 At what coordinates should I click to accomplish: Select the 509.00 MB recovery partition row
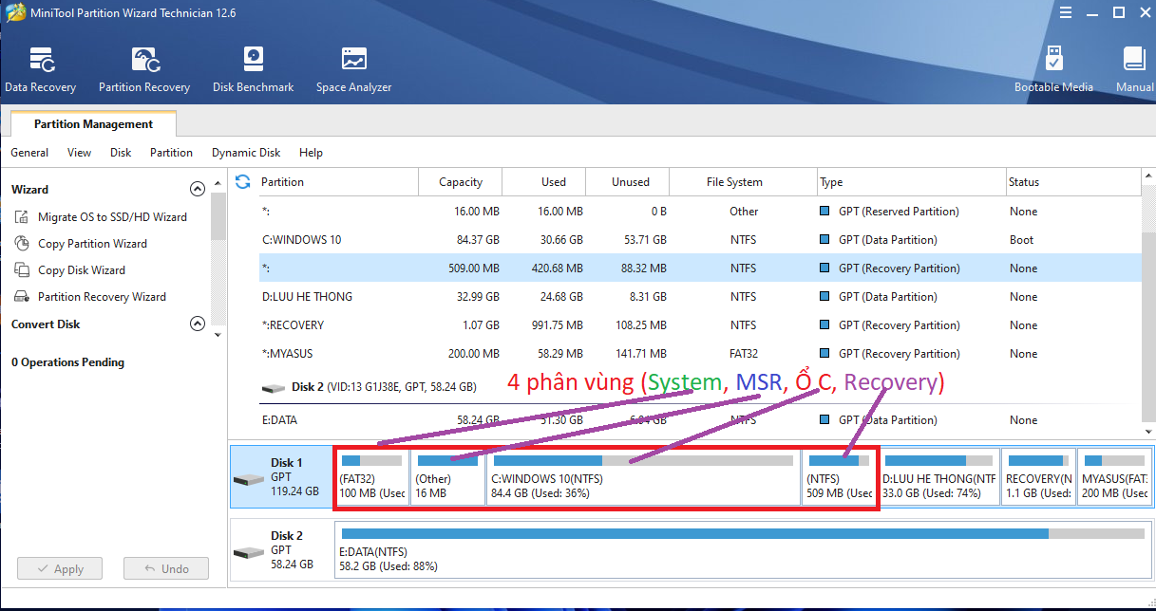(699, 268)
